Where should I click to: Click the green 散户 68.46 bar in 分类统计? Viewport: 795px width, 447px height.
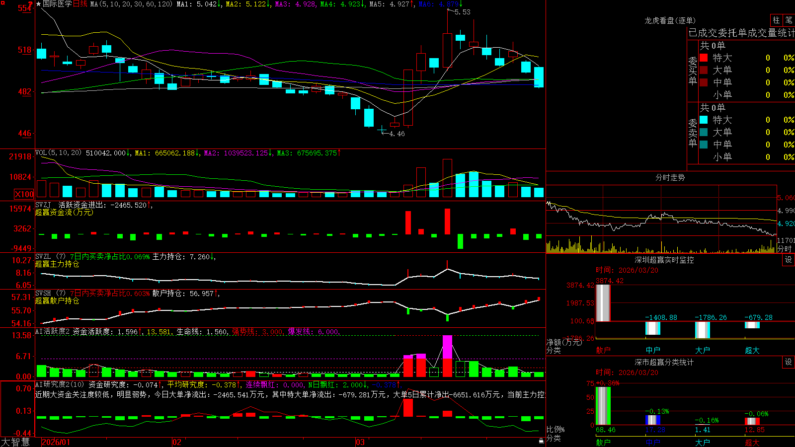pyautogui.click(x=603, y=406)
